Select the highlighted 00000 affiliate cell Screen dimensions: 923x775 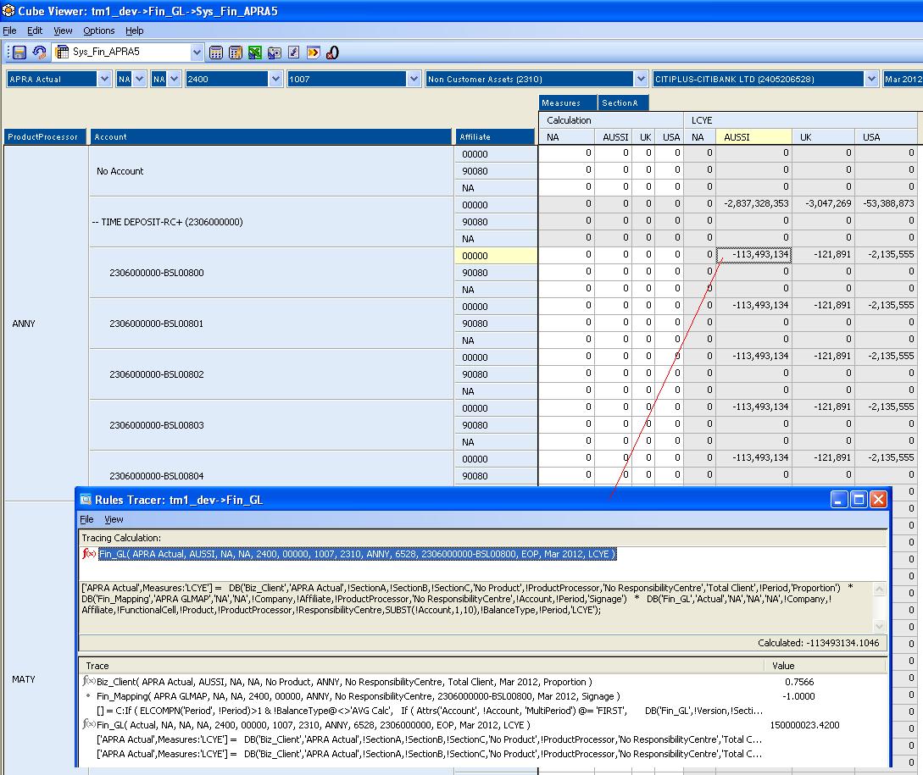point(496,256)
